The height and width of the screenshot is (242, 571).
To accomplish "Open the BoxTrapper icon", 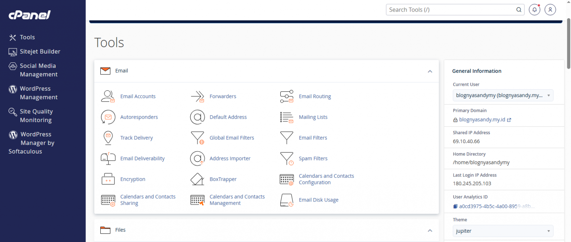I will click(x=197, y=179).
